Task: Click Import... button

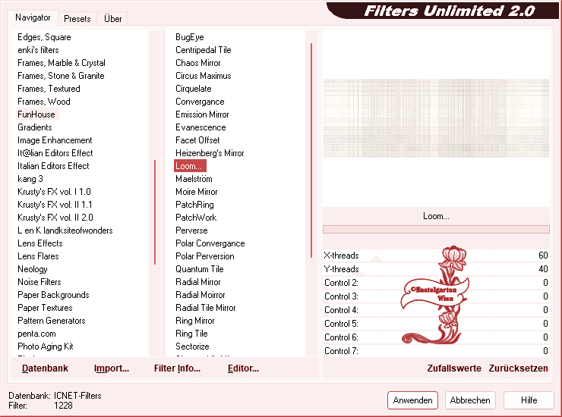Action: [112, 368]
